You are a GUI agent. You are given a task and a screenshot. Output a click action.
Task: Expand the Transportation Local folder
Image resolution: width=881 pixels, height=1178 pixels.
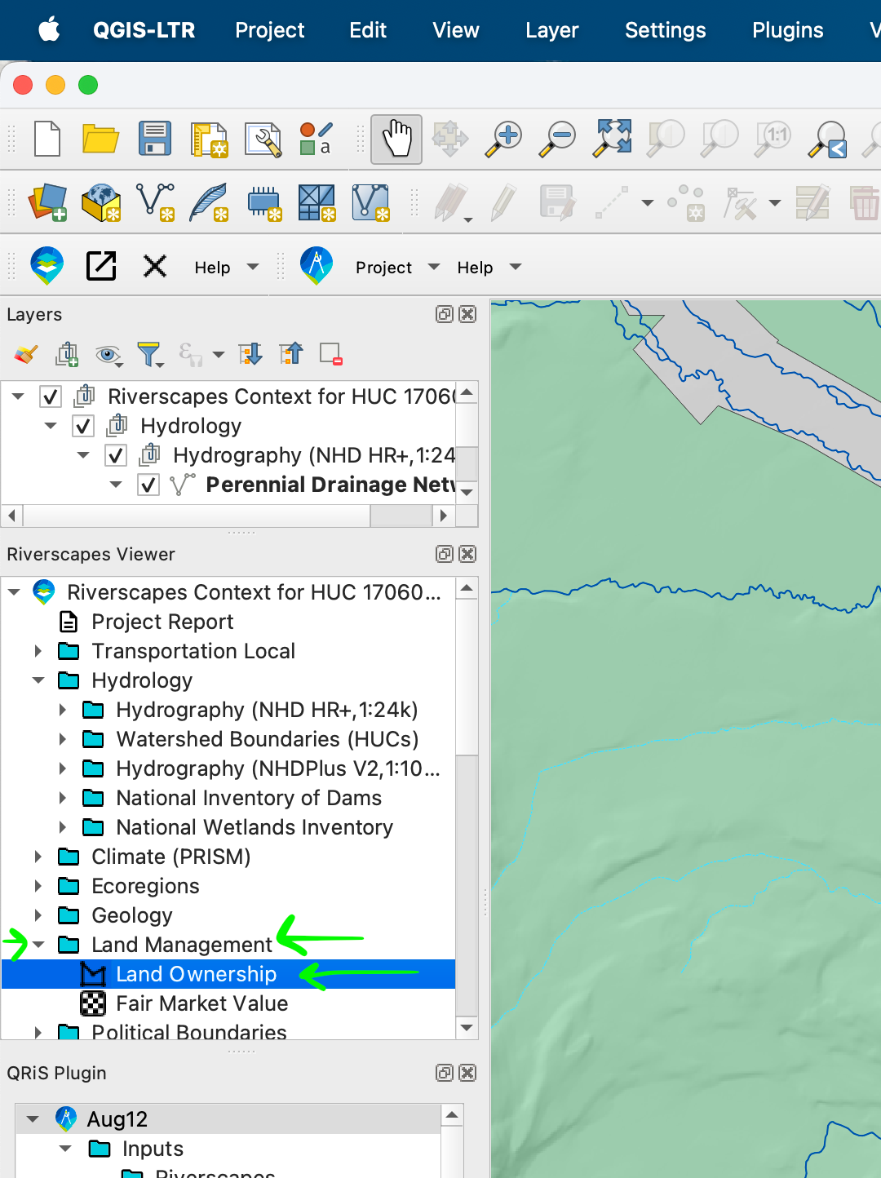(38, 651)
